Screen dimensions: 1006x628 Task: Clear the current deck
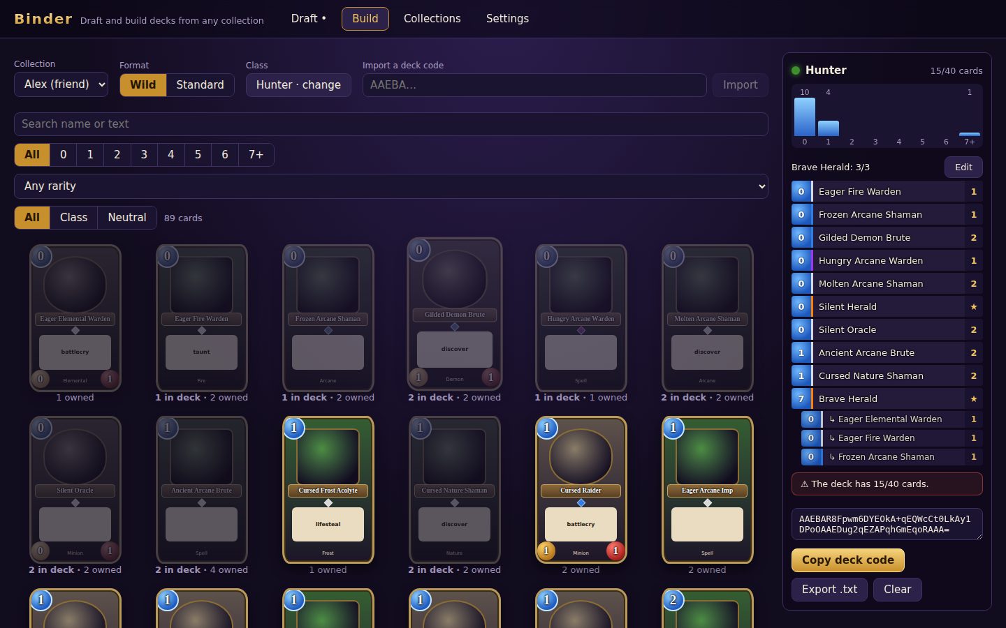(898, 590)
